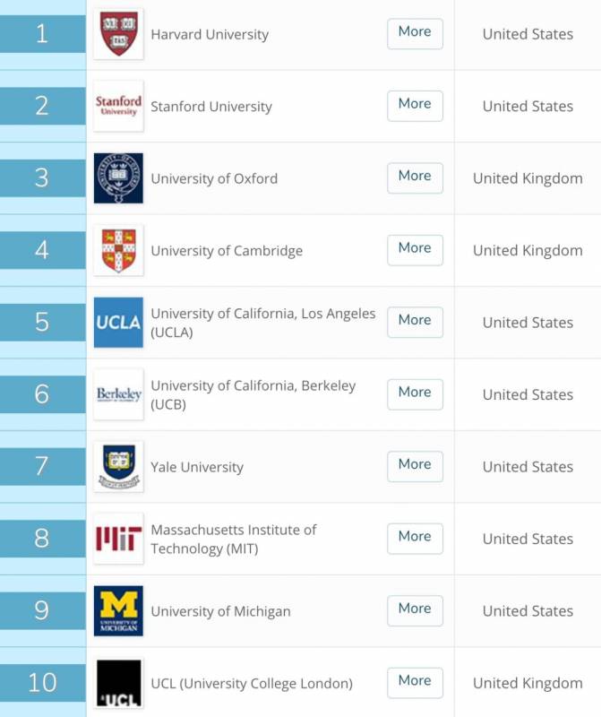Open UCL (University College London) name link
The image size is (601, 717).
click(252, 683)
